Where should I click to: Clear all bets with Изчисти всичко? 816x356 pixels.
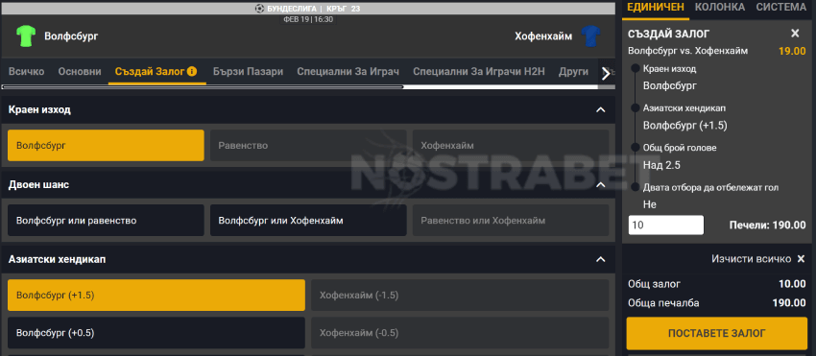pyautogui.click(x=758, y=259)
